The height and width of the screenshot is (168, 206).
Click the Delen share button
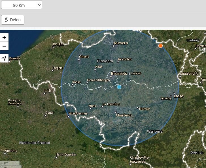tap(13, 20)
